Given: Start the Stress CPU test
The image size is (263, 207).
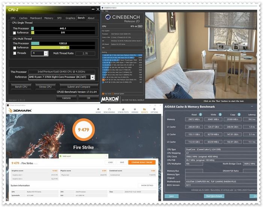Looking at the screenshot, I should pyautogui.click(x=45, y=87).
